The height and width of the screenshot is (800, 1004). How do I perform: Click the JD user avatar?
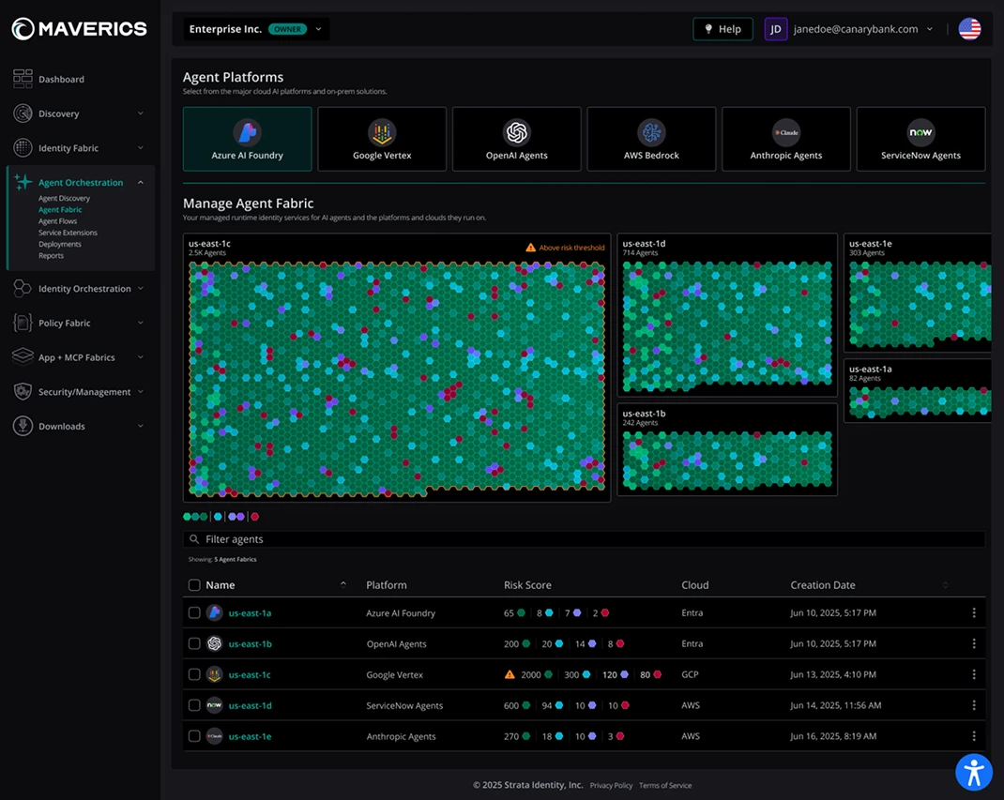[775, 29]
